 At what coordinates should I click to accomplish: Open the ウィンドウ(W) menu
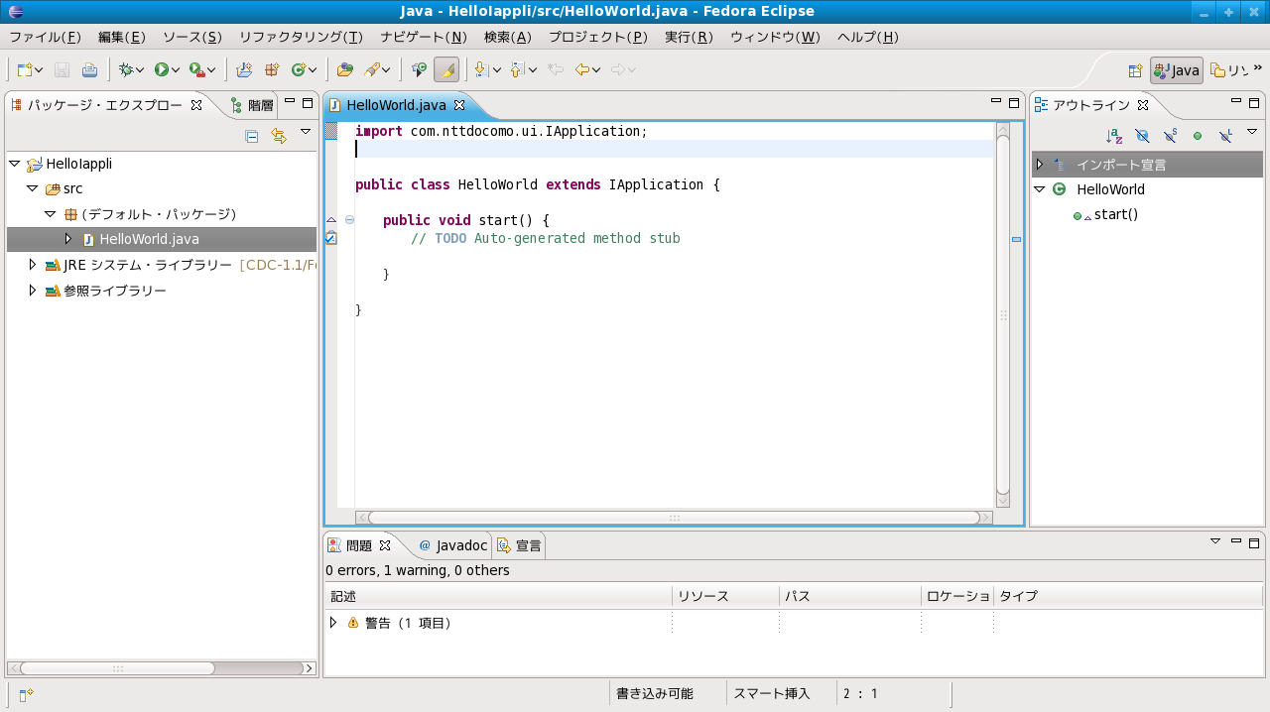(776, 37)
